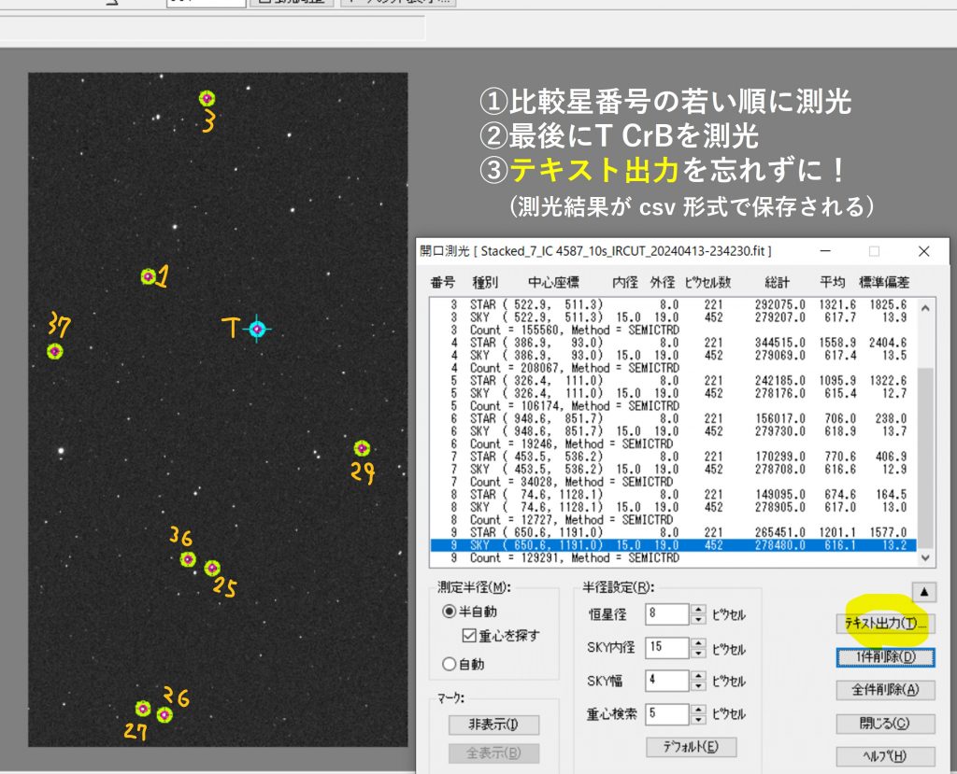957x774 pixels.
Task: Click 1件削除(D) button
Action: tap(885, 657)
